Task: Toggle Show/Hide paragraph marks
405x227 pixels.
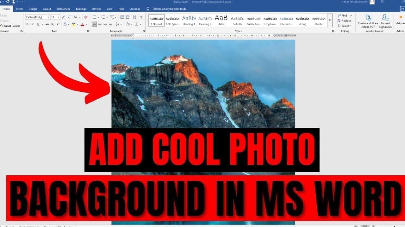Action: point(141,17)
